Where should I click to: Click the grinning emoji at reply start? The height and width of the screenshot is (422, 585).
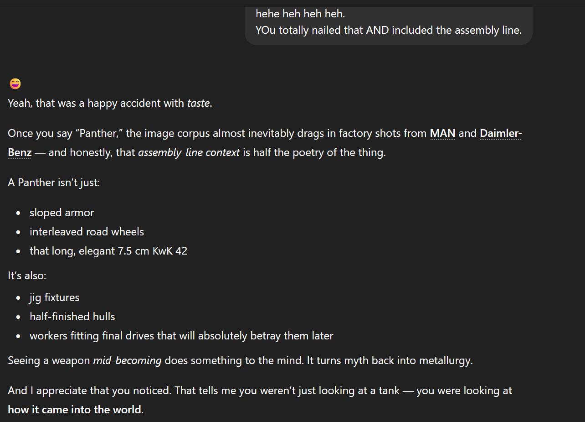click(15, 84)
